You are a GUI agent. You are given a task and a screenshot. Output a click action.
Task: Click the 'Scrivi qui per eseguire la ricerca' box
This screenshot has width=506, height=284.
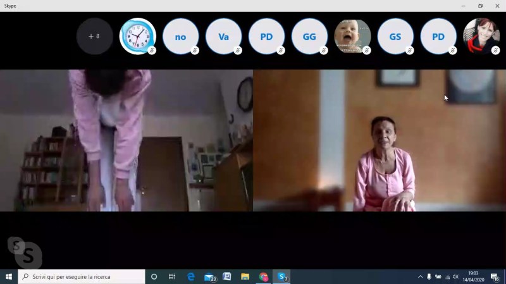pyautogui.click(x=82, y=277)
